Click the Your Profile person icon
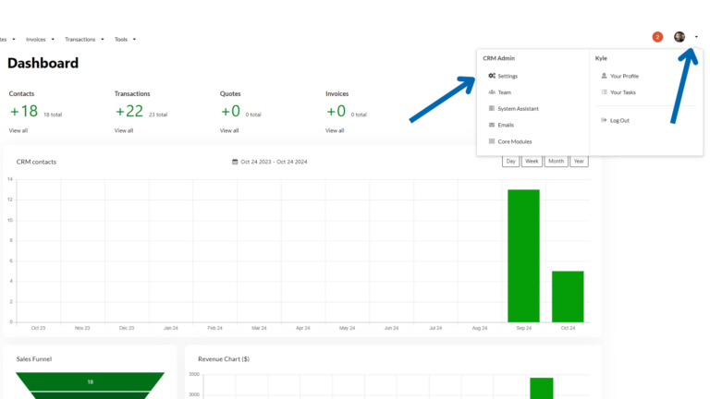The height and width of the screenshot is (399, 710). coord(604,76)
